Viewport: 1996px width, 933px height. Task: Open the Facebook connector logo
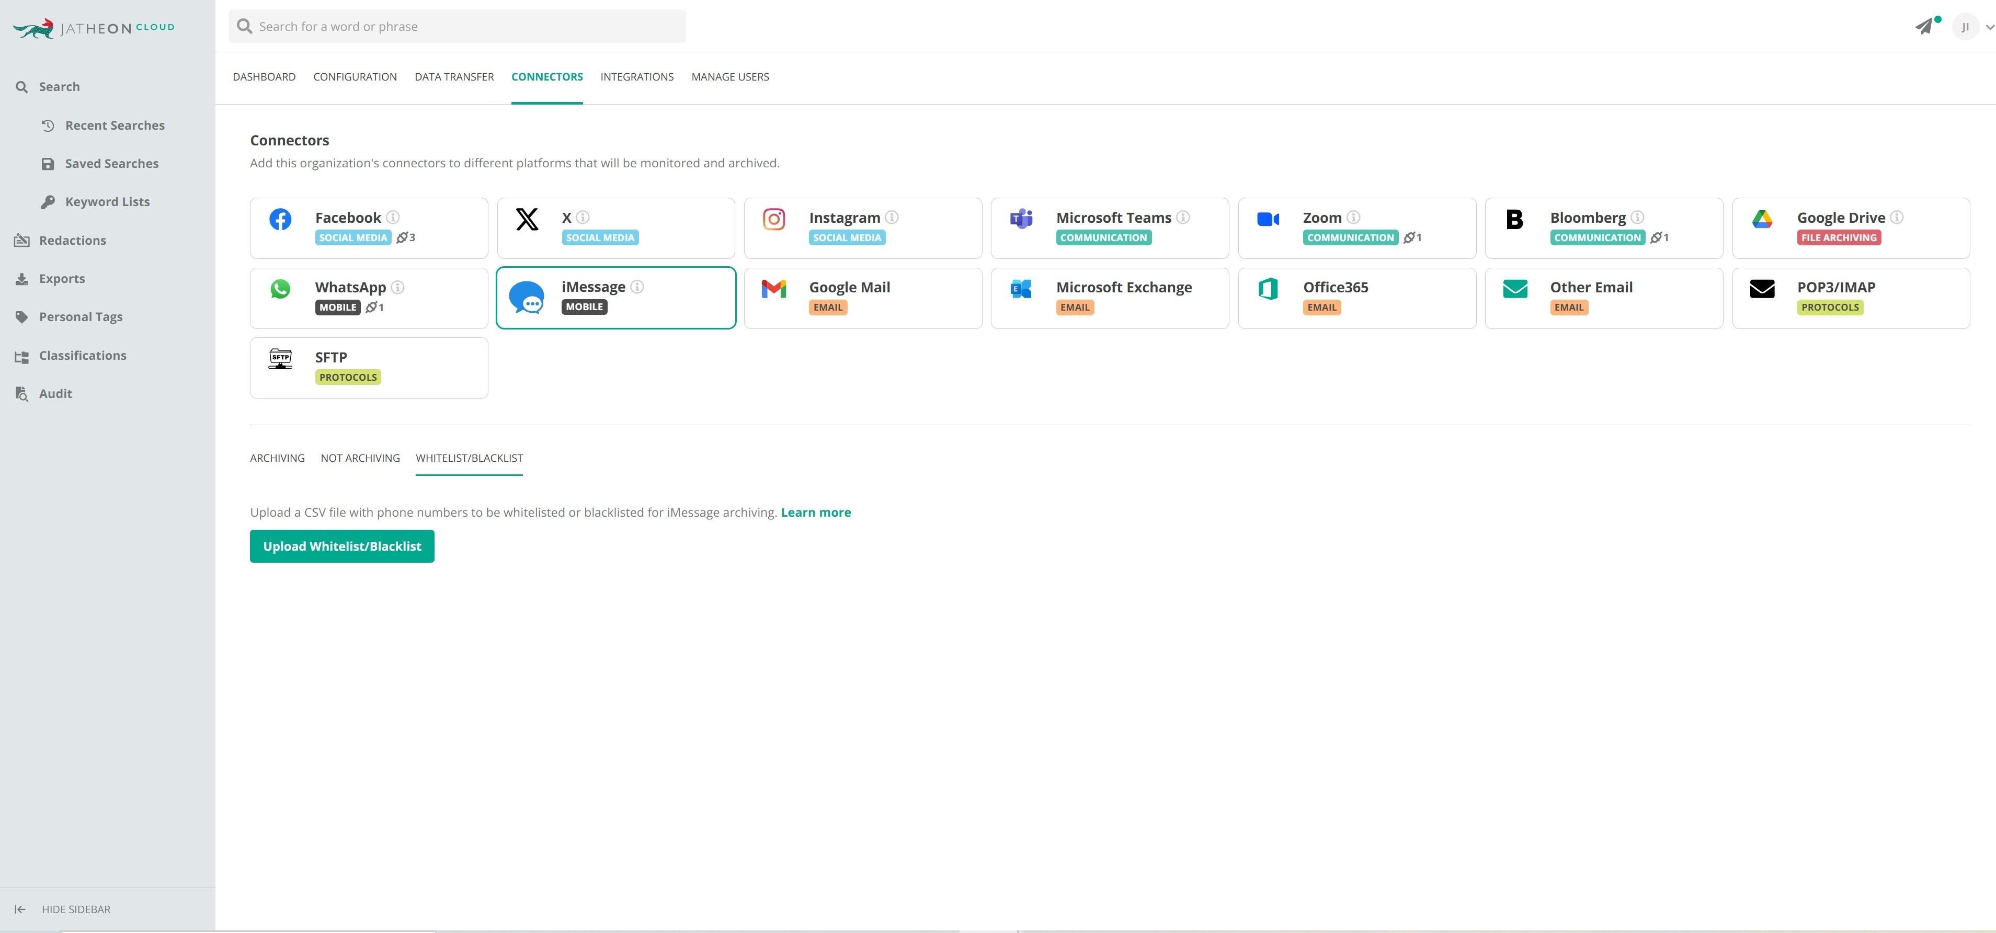tap(280, 219)
